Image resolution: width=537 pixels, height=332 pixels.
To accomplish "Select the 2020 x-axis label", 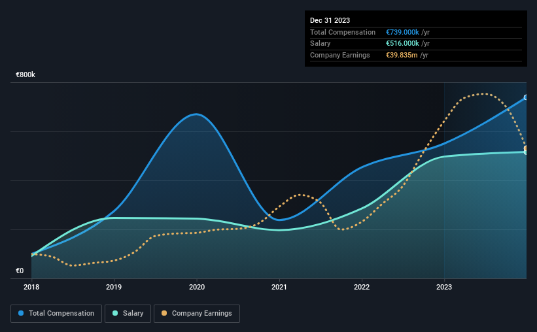I will 197,287.
